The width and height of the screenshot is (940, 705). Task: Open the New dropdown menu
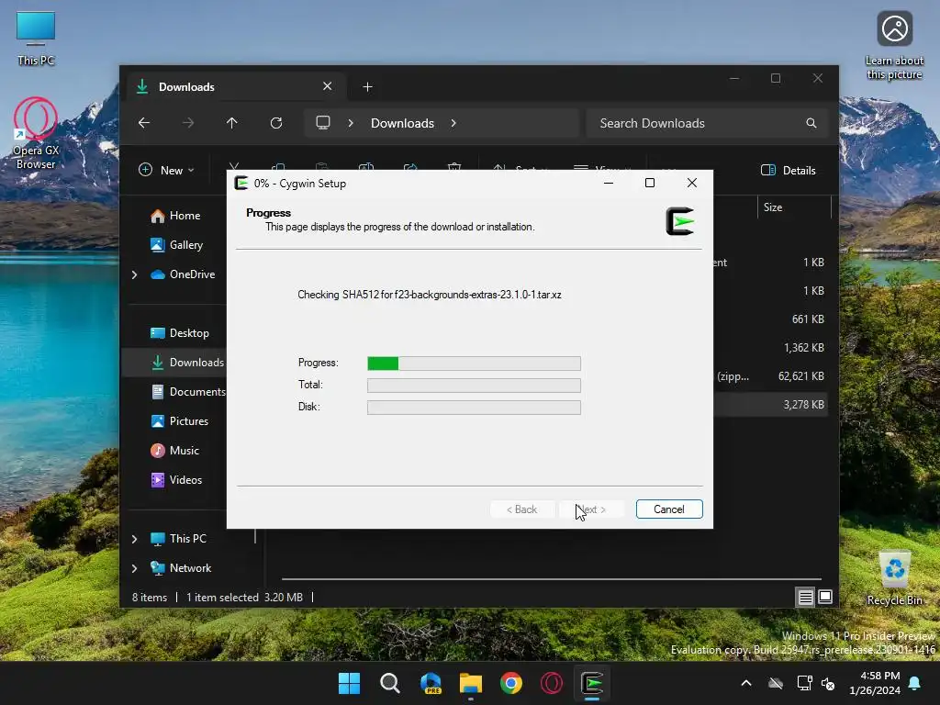point(167,170)
